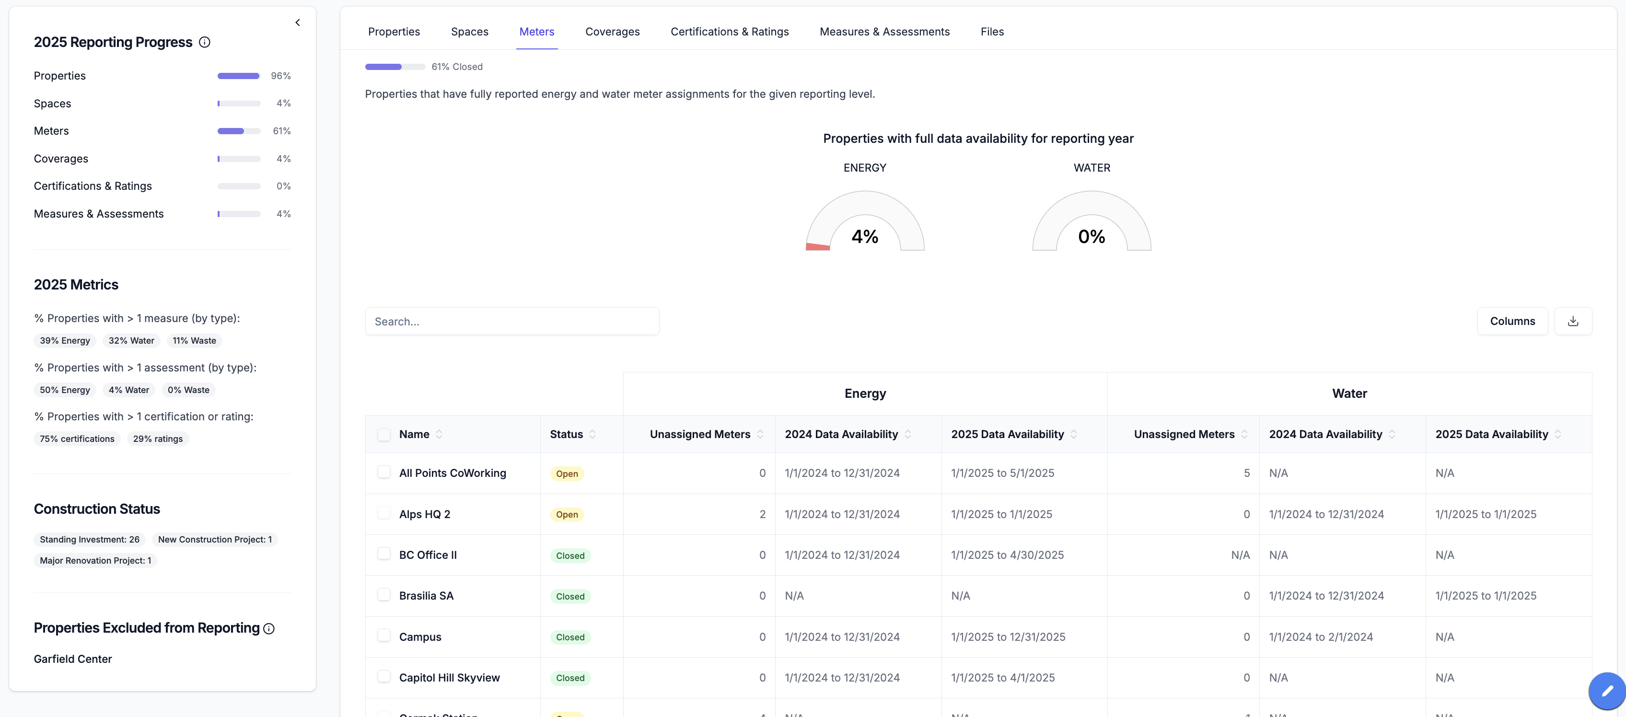Select the All Points CoWorking row checkbox
This screenshot has width=1626, height=717.
tap(384, 472)
